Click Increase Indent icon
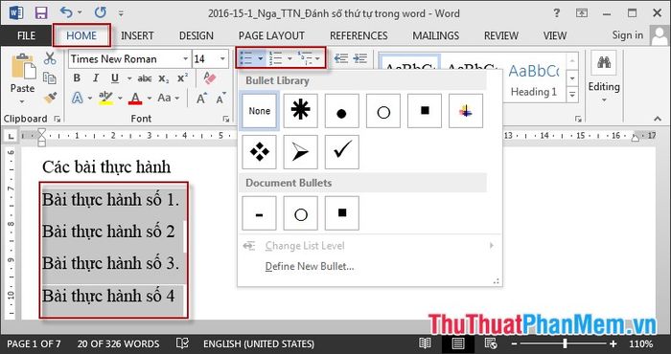 click(x=359, y=58)
